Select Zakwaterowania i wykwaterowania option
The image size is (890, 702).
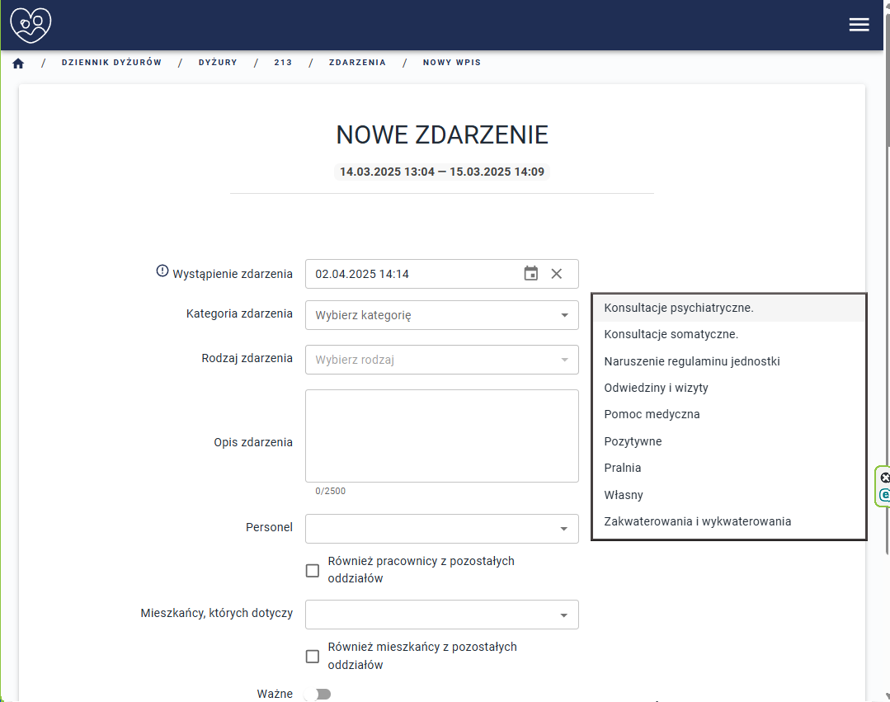697,521
